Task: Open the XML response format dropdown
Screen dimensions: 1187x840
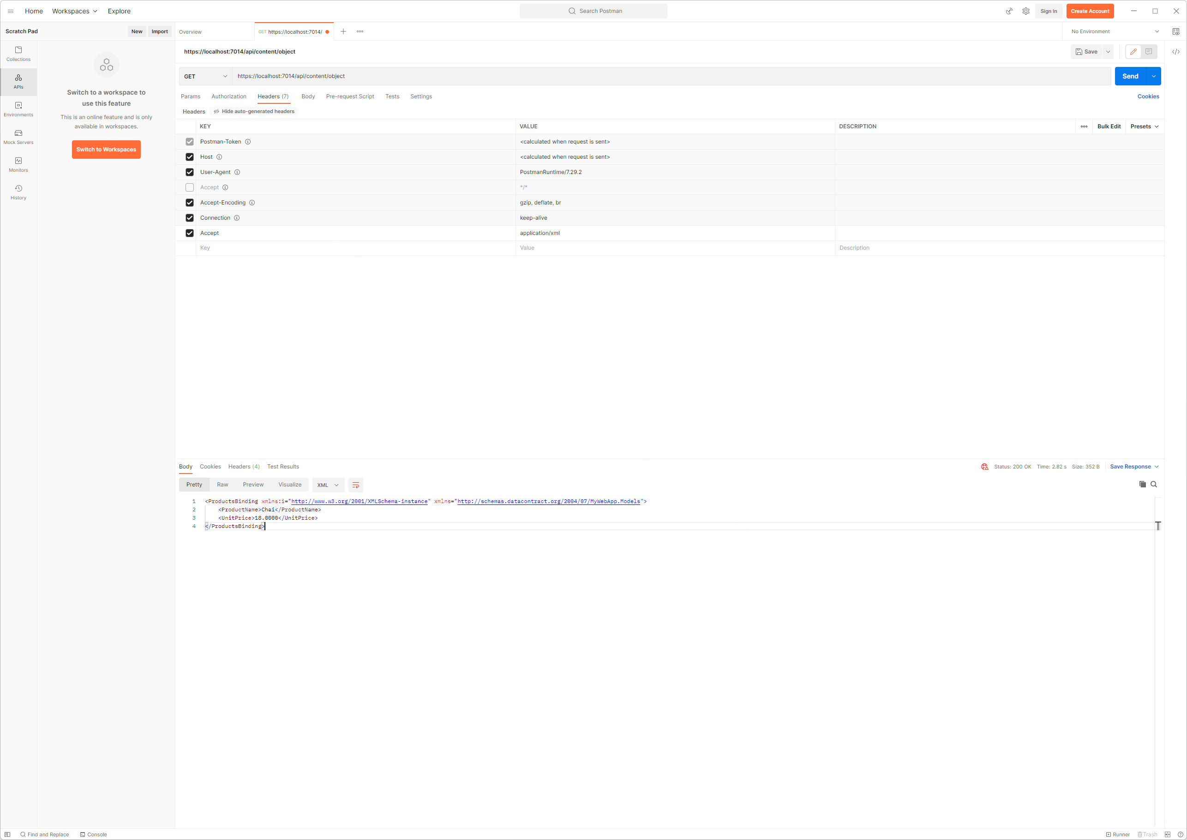Action: pyautogui.click(x=327, y=485)
